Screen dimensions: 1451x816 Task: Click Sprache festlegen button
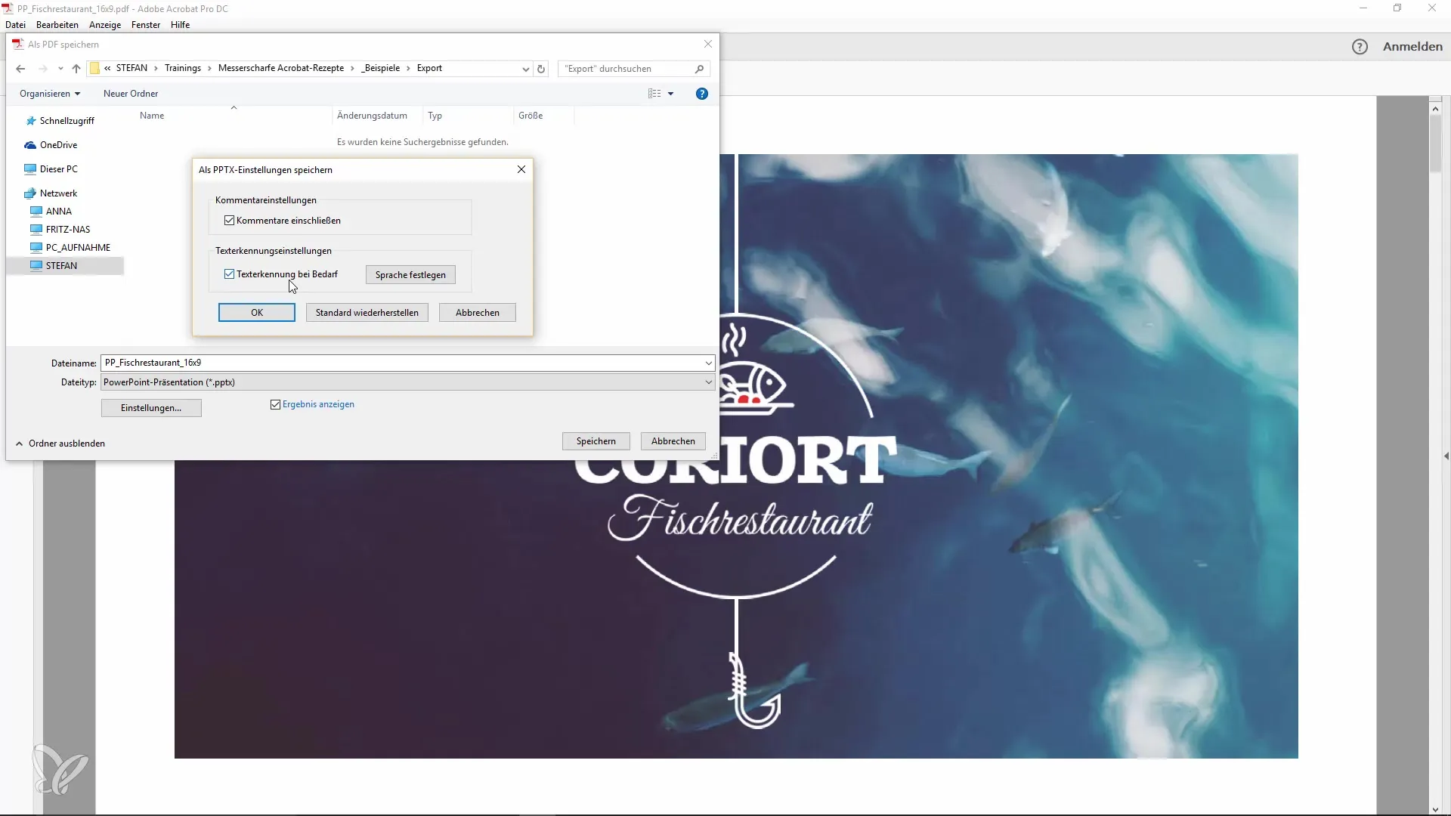410,275
